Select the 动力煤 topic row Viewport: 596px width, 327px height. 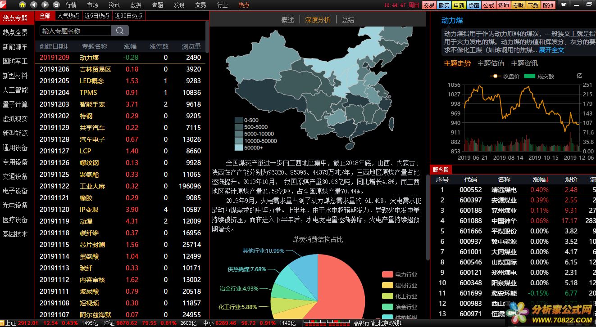tap(121, 58)
